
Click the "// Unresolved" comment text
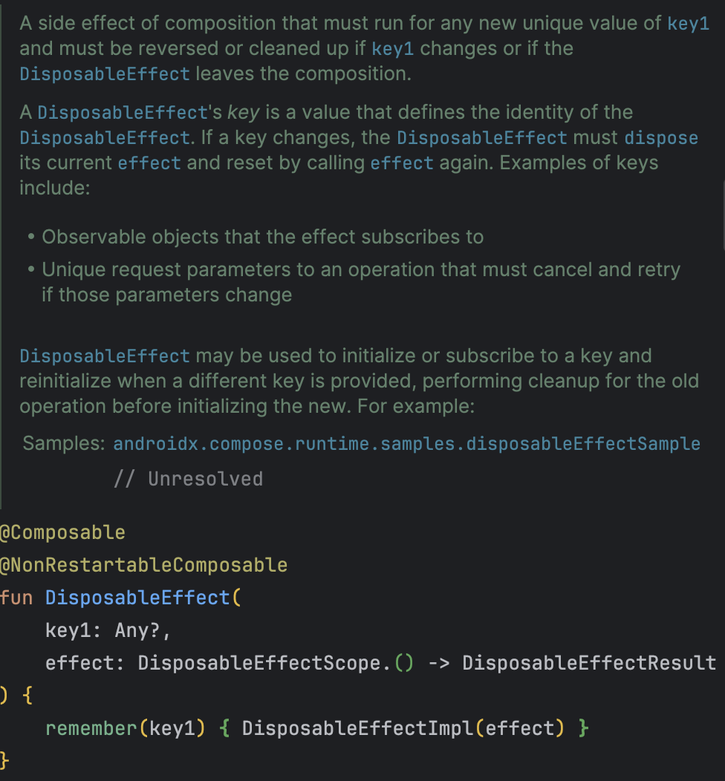pyautogui.click(x=189, y=479)
